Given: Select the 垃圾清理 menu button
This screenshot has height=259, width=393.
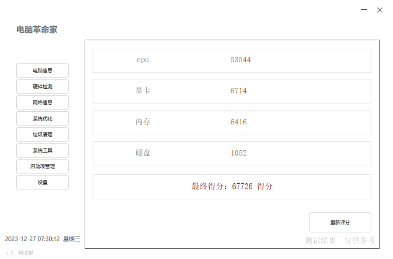Looking at the screenshot, I should [x=43, y=135].
